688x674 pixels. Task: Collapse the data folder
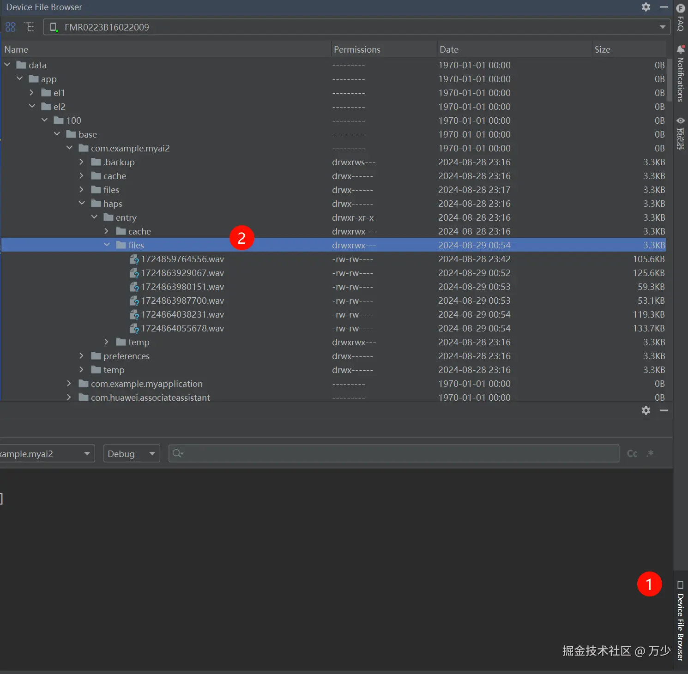coord(7,65)
